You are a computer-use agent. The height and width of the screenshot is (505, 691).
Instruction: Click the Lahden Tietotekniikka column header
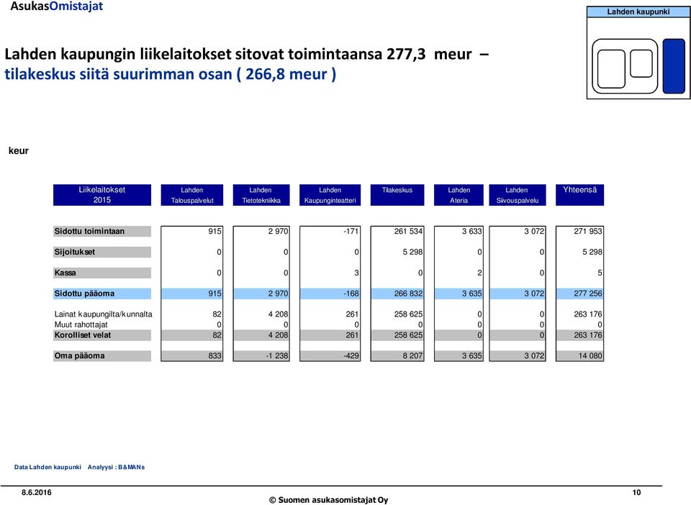click(261, 195)
